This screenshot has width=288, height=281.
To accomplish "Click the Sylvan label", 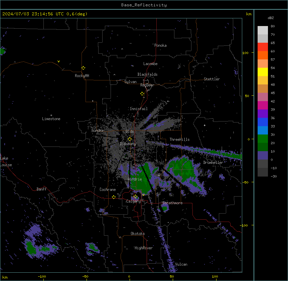I will pos(130,82).
